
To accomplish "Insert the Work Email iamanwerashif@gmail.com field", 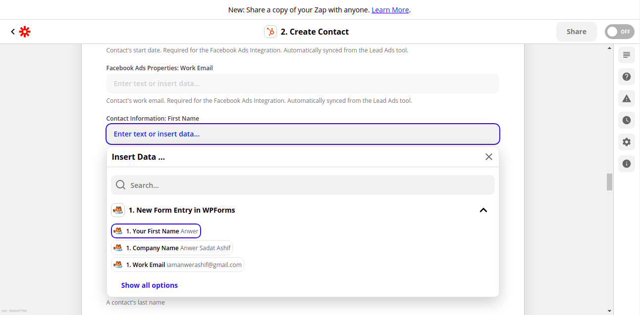I will [178, 265].
